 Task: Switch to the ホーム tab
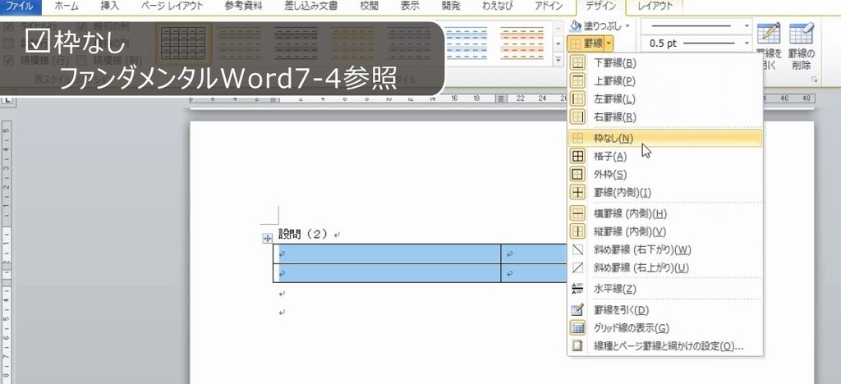coord(66,7)
